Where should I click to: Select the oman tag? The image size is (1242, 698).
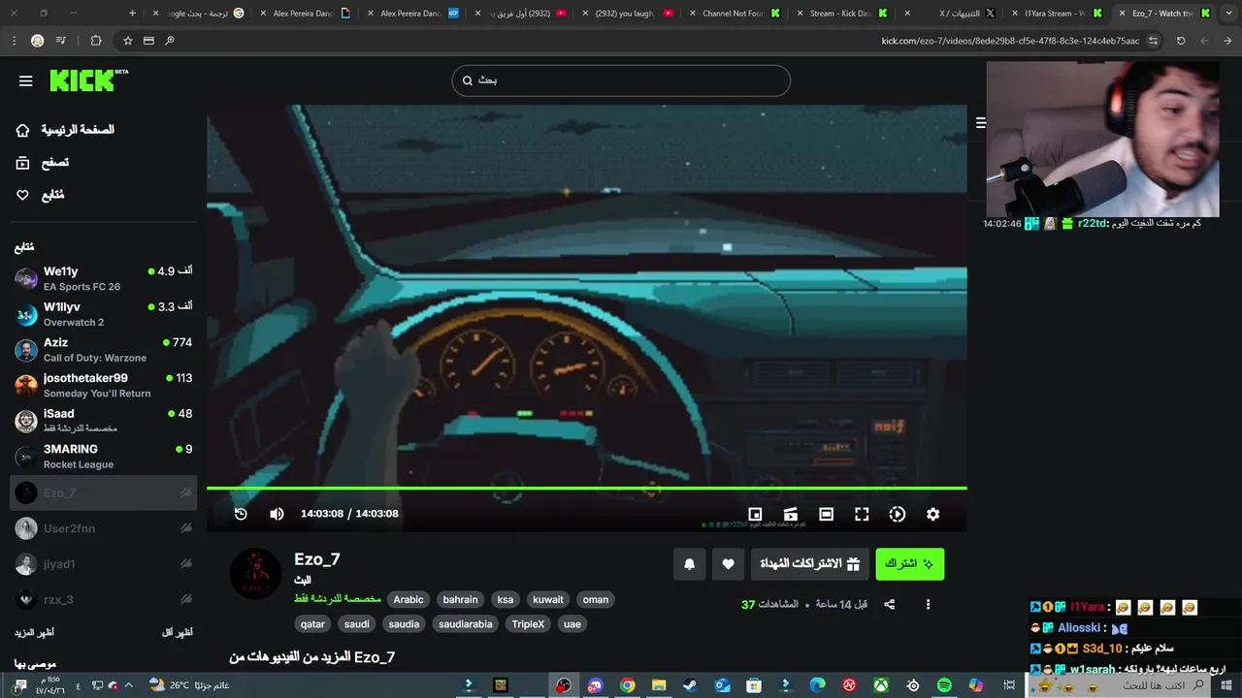[x=596, y=599]
